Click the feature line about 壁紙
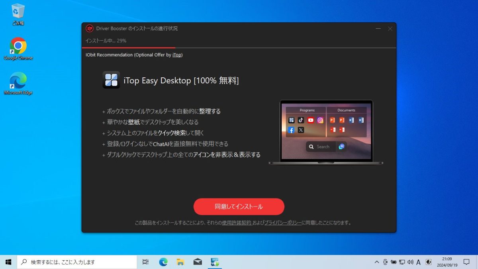Image resolution: width=478 pixels, height=269 pixels. 150,122
